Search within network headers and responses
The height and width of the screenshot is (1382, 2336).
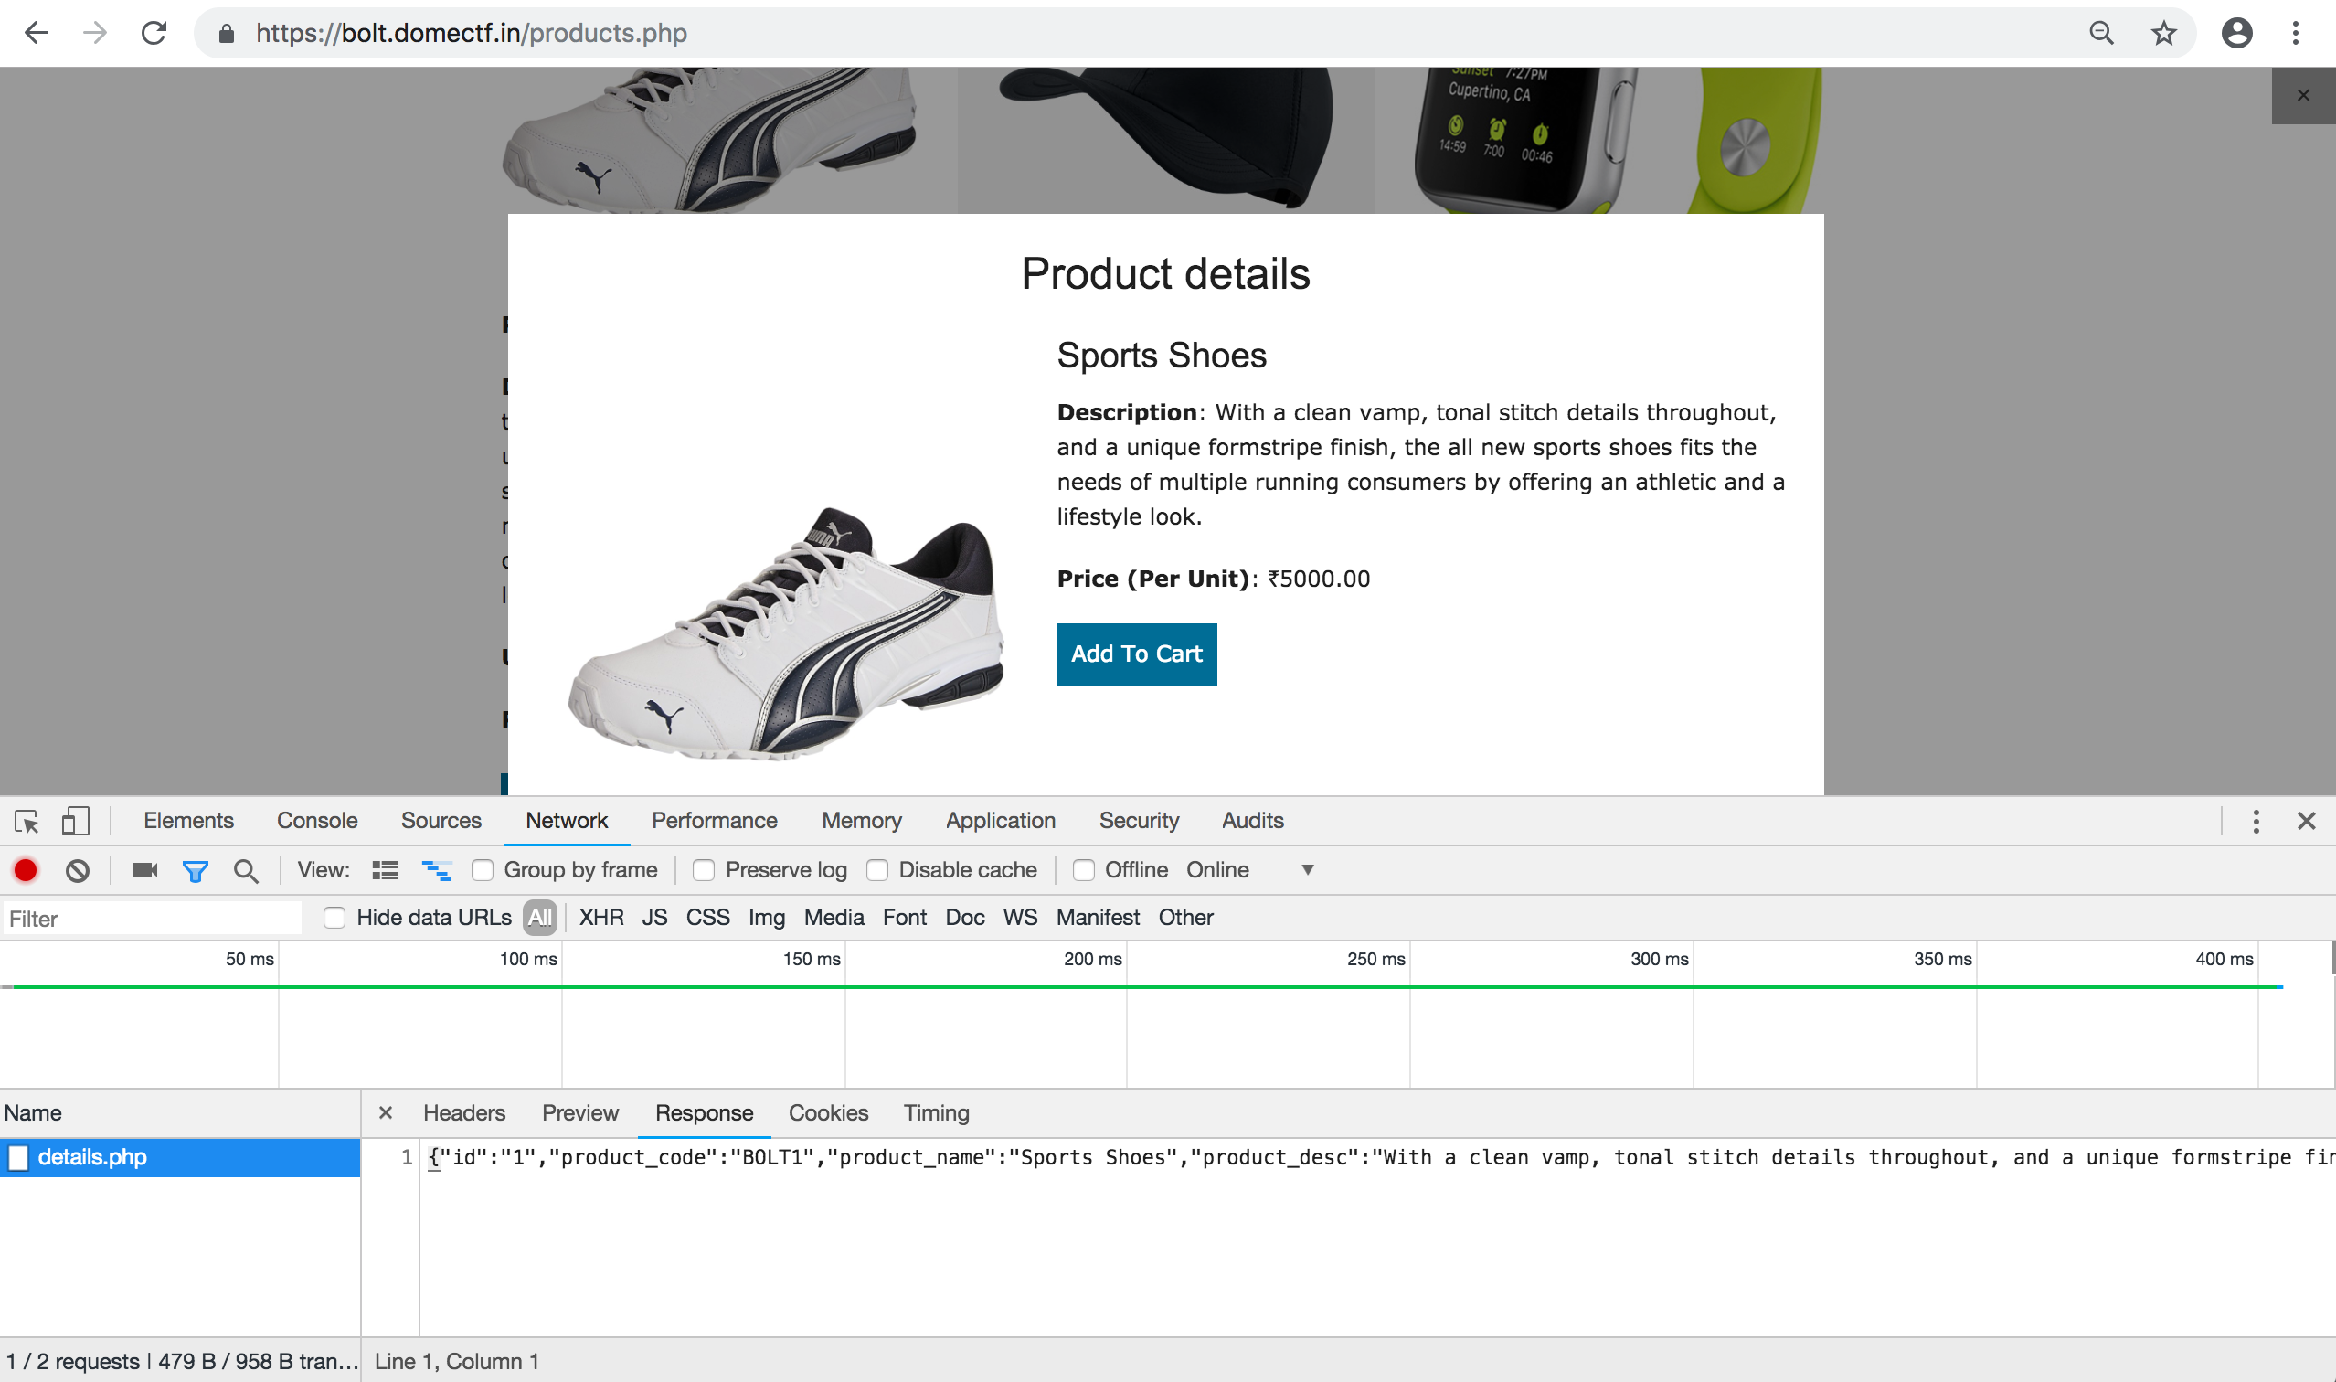246,870
